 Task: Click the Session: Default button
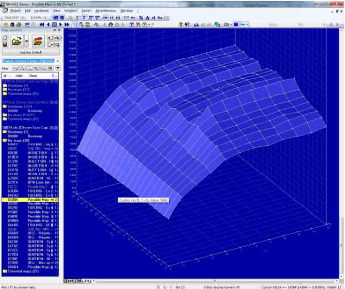[30, 52]
